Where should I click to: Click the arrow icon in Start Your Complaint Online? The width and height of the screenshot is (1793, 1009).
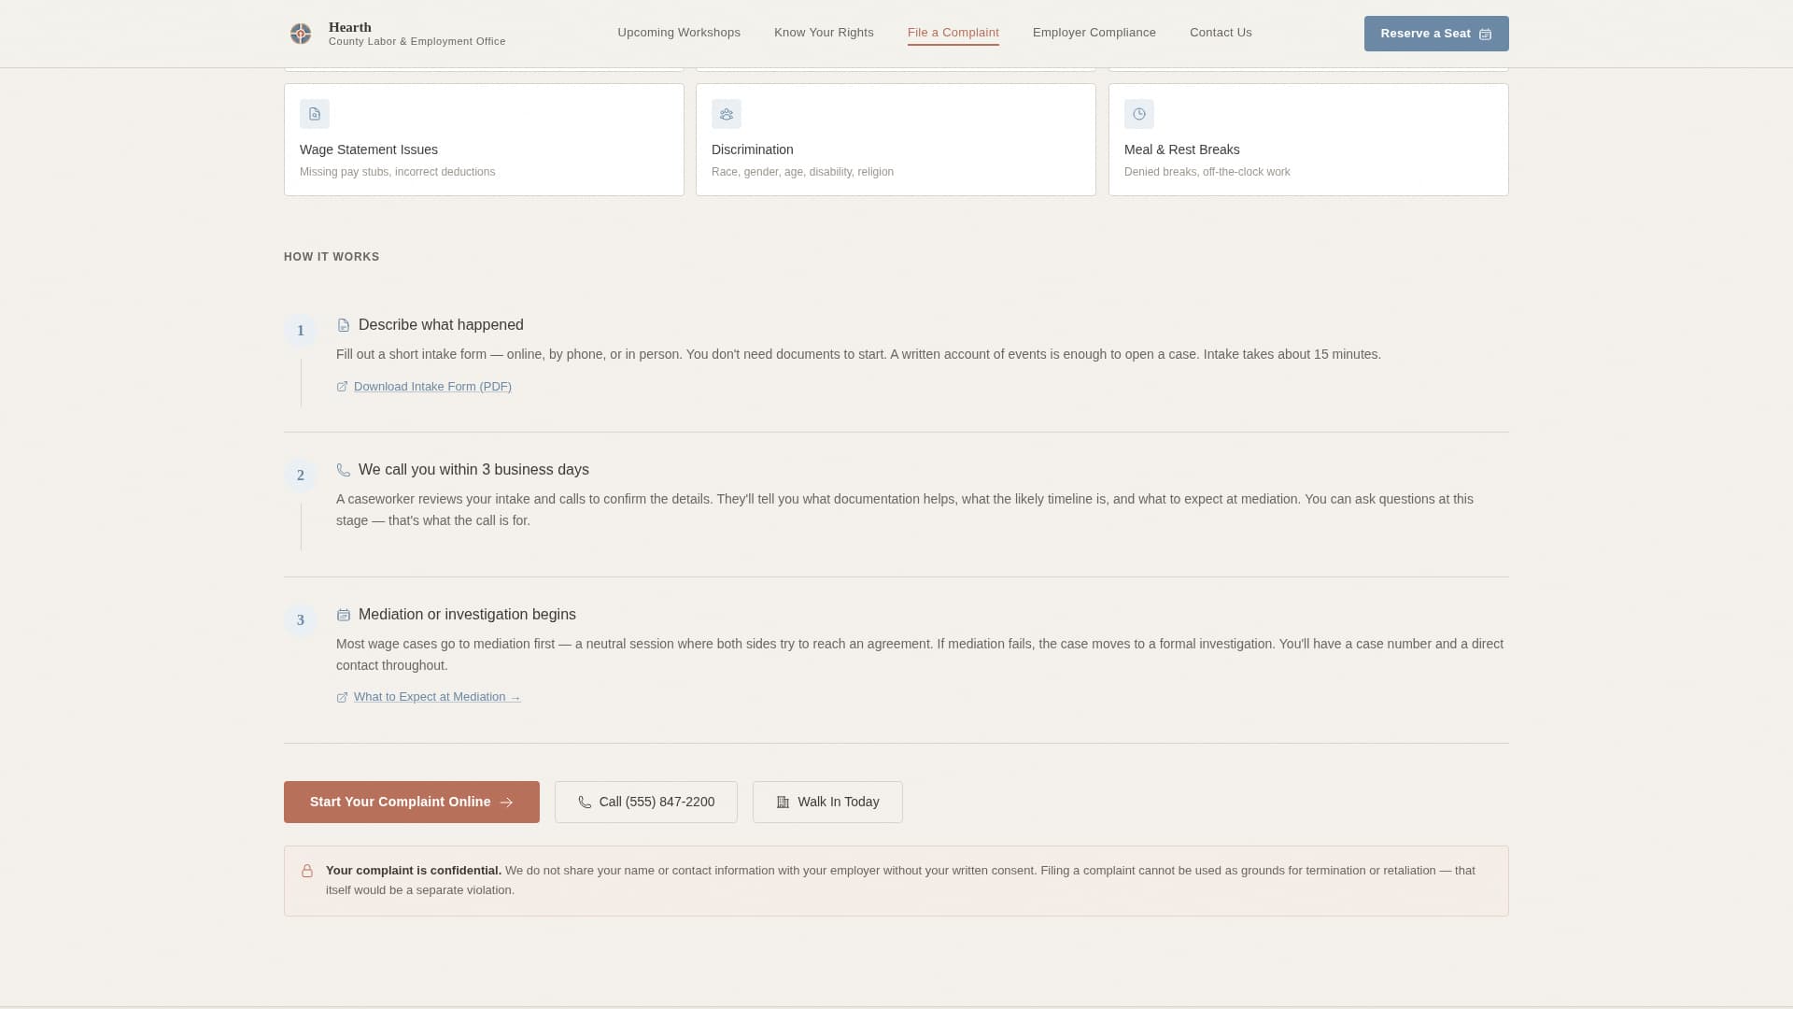506,803
